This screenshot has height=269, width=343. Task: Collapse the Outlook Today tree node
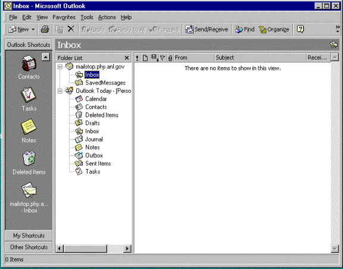click(x=60, y=91)
